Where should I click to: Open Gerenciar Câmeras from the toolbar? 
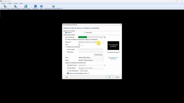(15, 7)
